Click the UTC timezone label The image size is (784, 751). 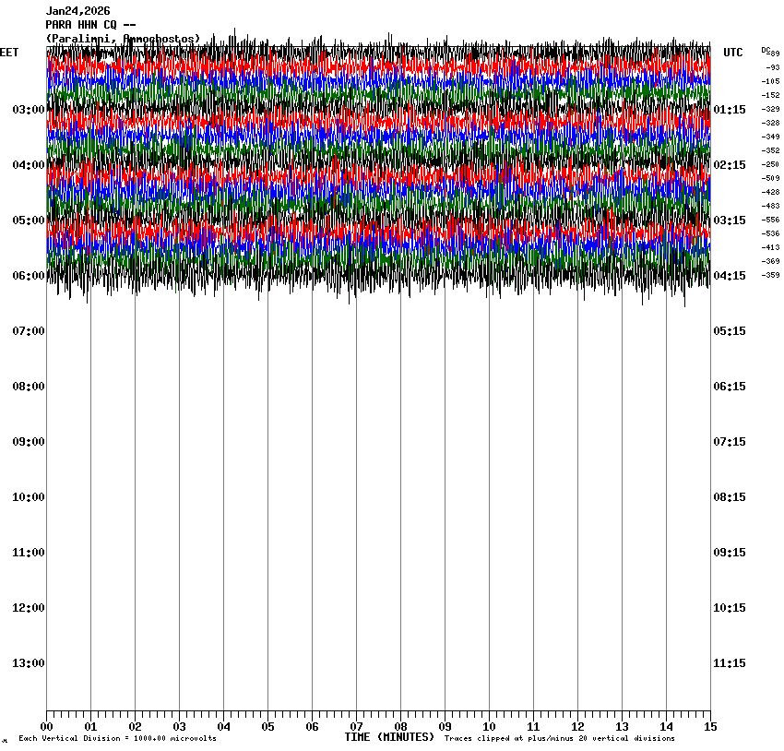tap(732, 53)
